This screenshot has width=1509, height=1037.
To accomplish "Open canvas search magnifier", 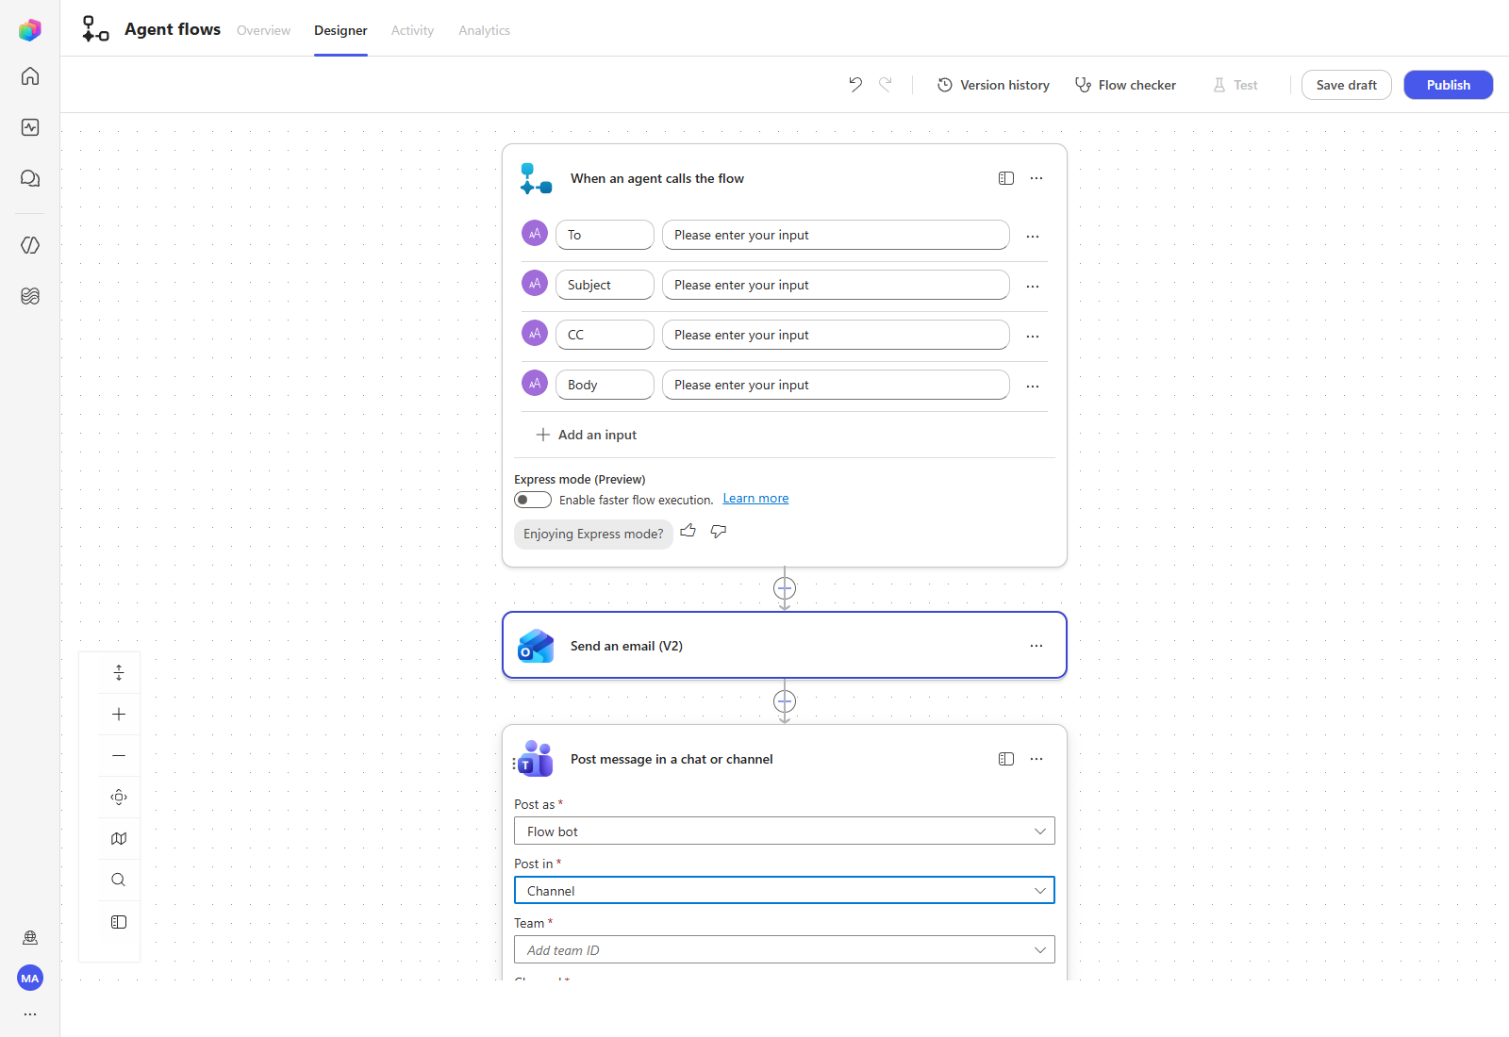I will click(x=119, y=881).
